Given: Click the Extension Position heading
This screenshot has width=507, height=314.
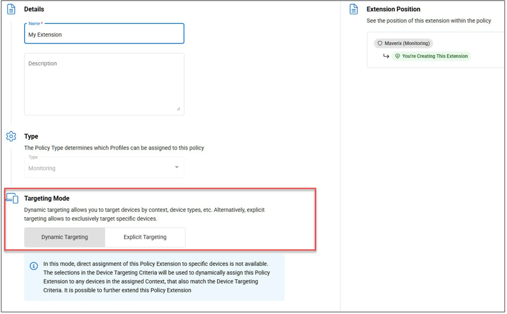Looking at the screenshot, I should coord(393,9).
